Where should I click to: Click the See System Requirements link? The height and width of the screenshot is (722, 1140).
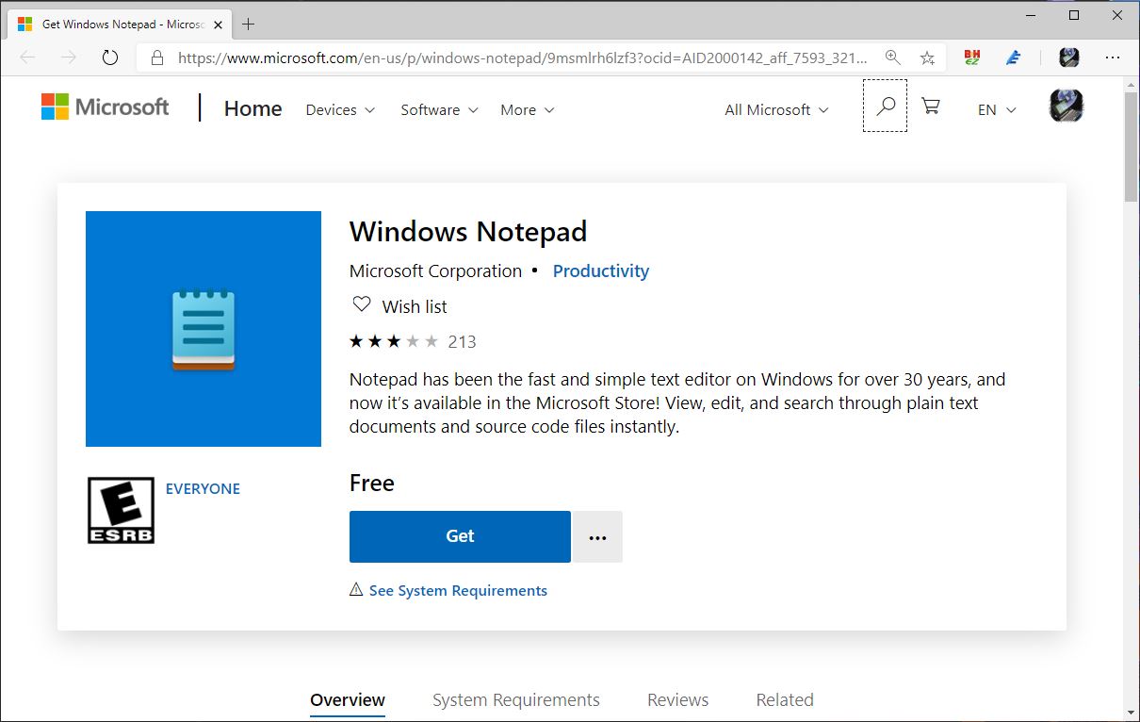click(x=457, y=591)
